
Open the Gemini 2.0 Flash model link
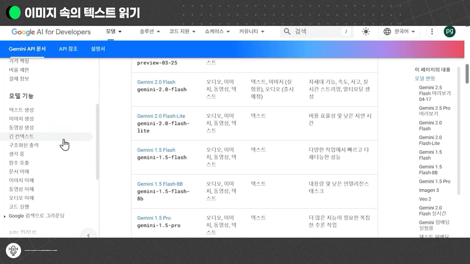(156, 82)
